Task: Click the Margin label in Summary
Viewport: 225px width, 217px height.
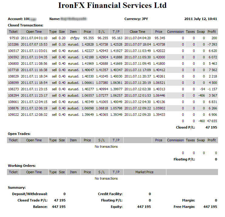Action: [189, 200]
